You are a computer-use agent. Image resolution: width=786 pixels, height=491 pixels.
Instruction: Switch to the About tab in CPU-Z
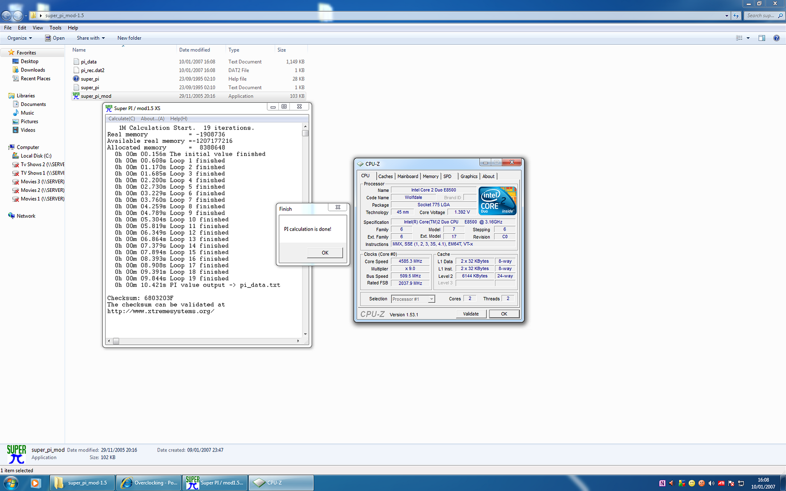(489, 176)
